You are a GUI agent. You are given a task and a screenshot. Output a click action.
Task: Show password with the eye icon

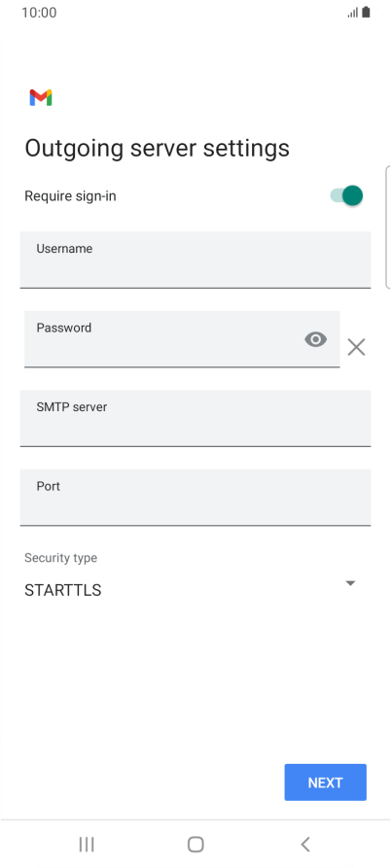click(x=316, y=339)
